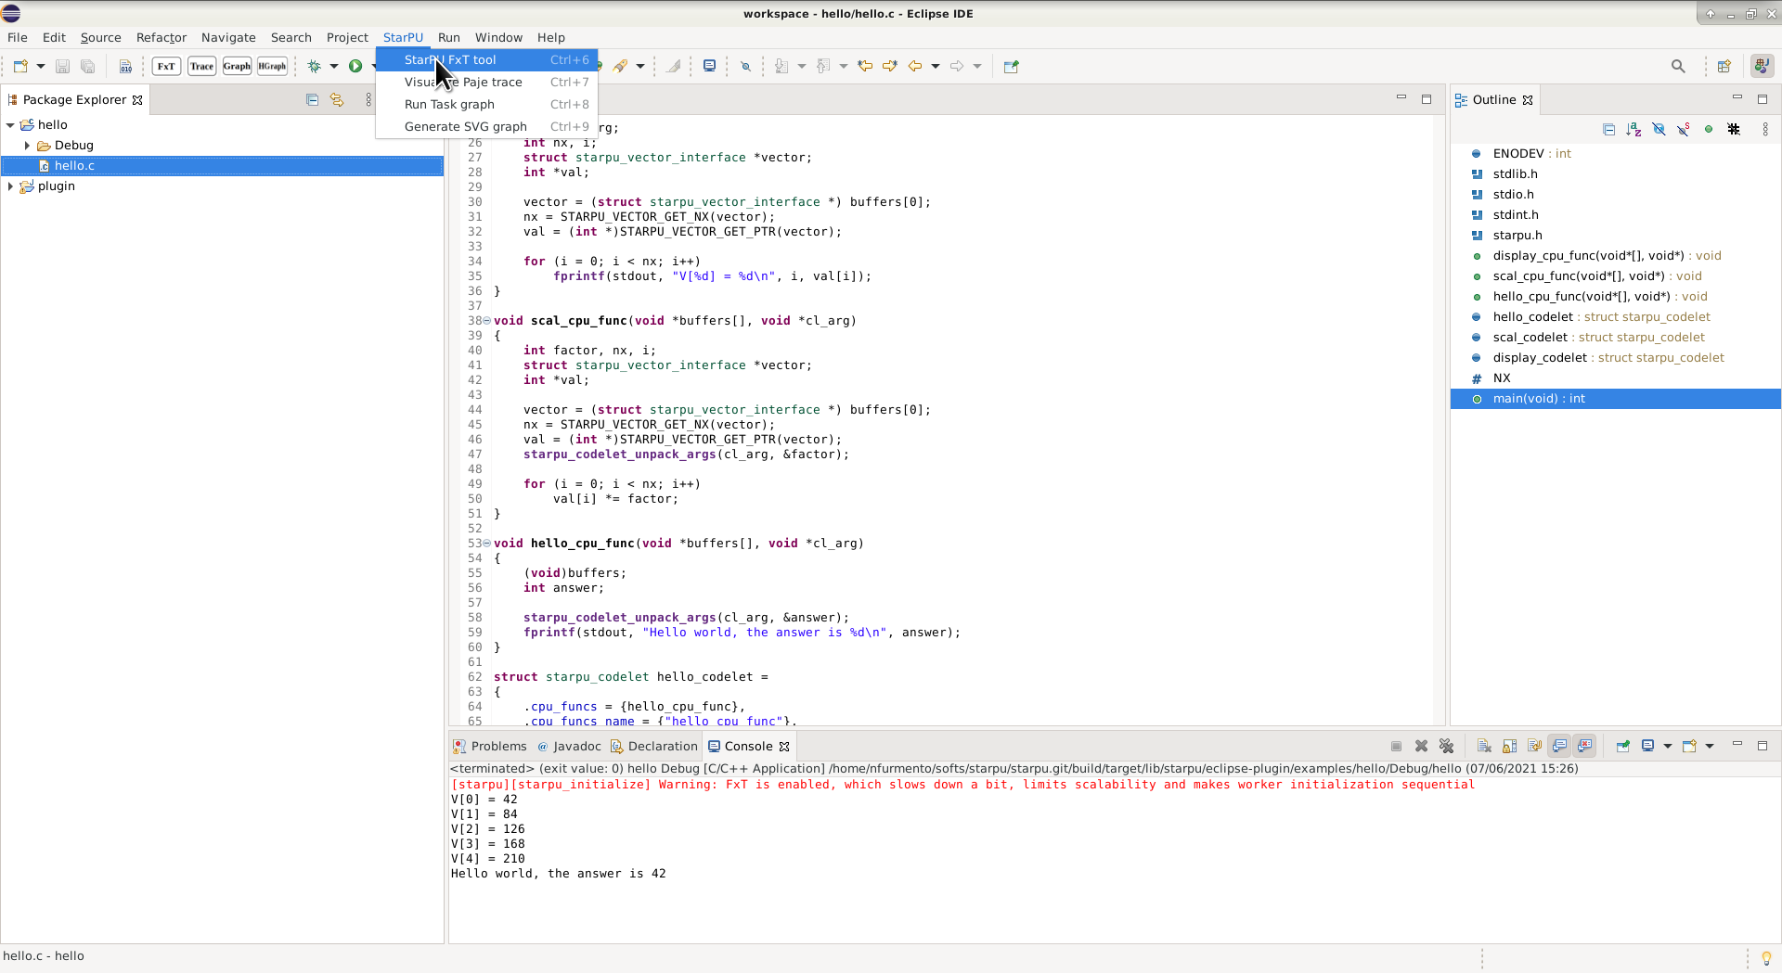The height and width of the screenshot is (973, 1782).
Task: Click Remove Launch X icon in Console
Action: (1421, 746)
